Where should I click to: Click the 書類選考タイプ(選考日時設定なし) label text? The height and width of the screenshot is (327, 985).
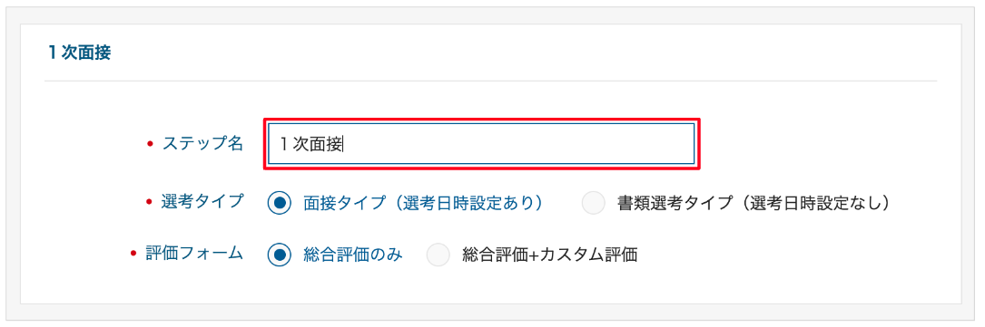tap(754, 203)
